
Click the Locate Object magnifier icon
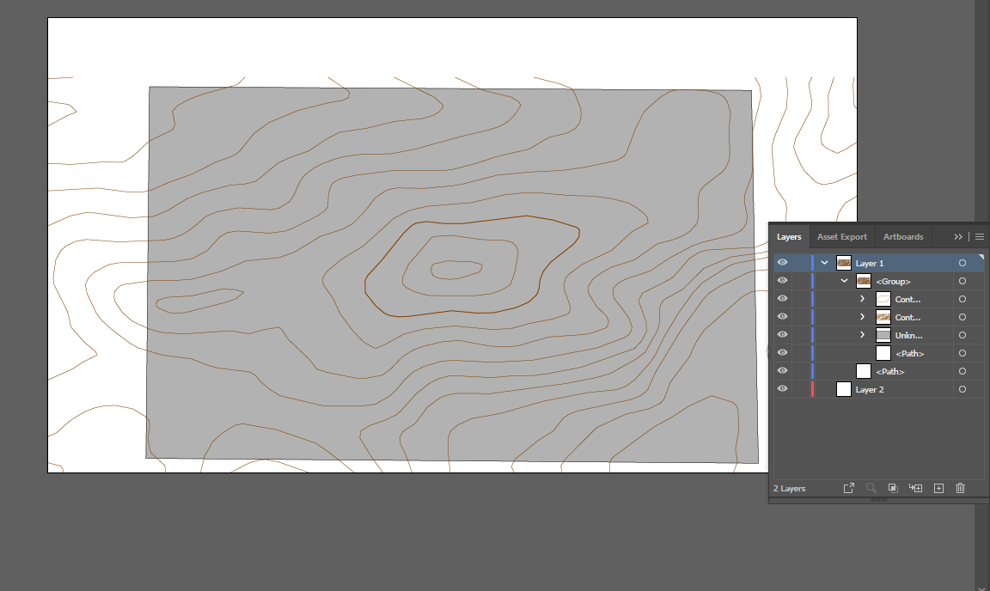[x=871, y=488]
